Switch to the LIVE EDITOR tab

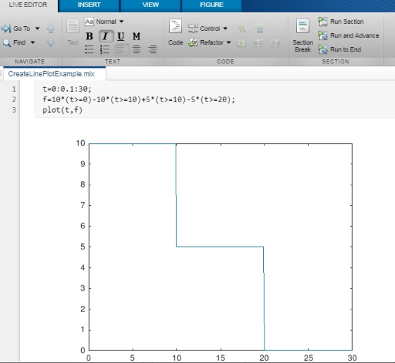pos(28,5)
